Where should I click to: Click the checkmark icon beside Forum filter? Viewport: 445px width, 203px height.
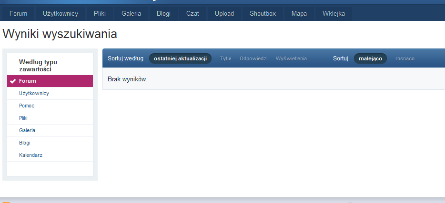click(13, 81)
